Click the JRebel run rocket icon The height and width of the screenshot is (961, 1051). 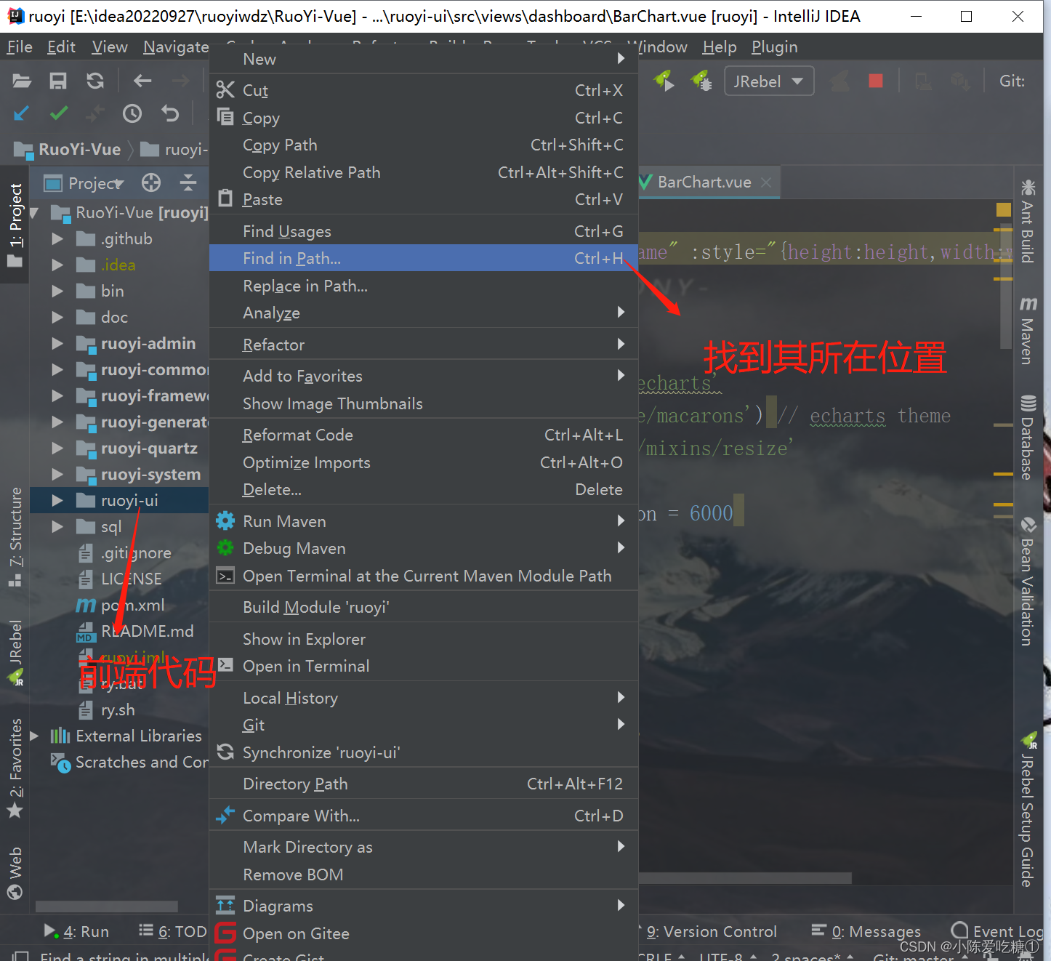pyautogui.click(x=664, y=80)
